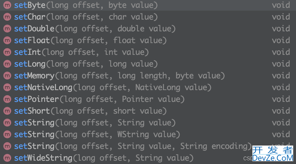Image resolution: width=296 pixels, height=164 pixels.
Task: Click the method icon beside setInt
Action: [x=7, y=52]
